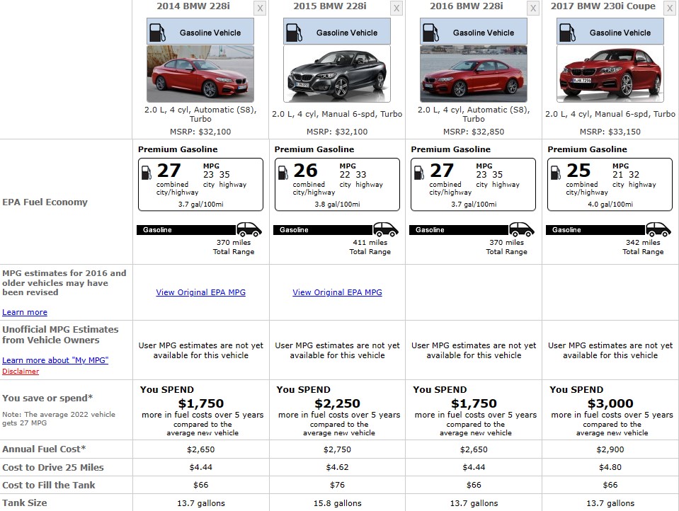This screenshot has width=679, height=511.
Task: Click the $3,000 You SPEND amount
Action: [610, 403]
